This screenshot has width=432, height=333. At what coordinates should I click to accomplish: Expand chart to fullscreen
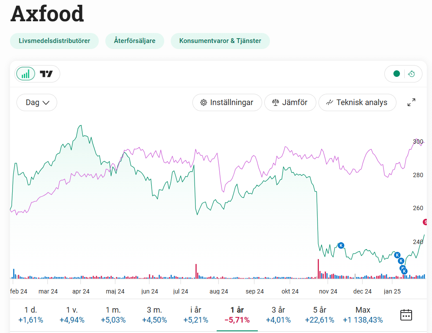point(412,103)
